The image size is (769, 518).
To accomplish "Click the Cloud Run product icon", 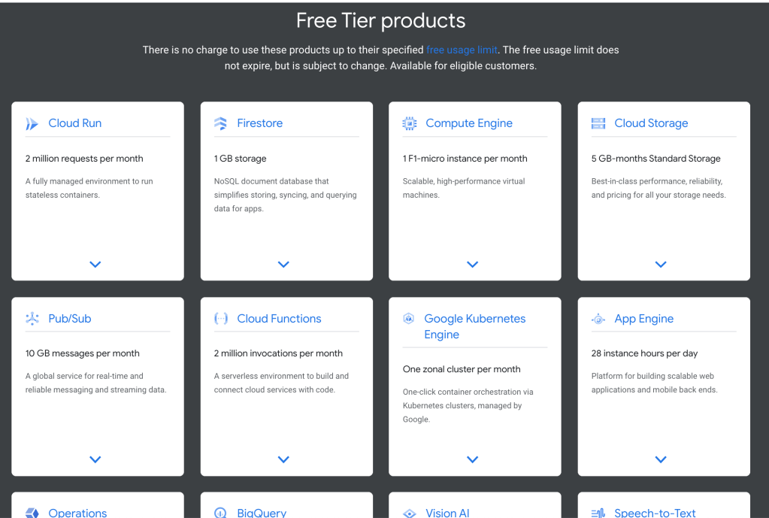I will [32, 124].
